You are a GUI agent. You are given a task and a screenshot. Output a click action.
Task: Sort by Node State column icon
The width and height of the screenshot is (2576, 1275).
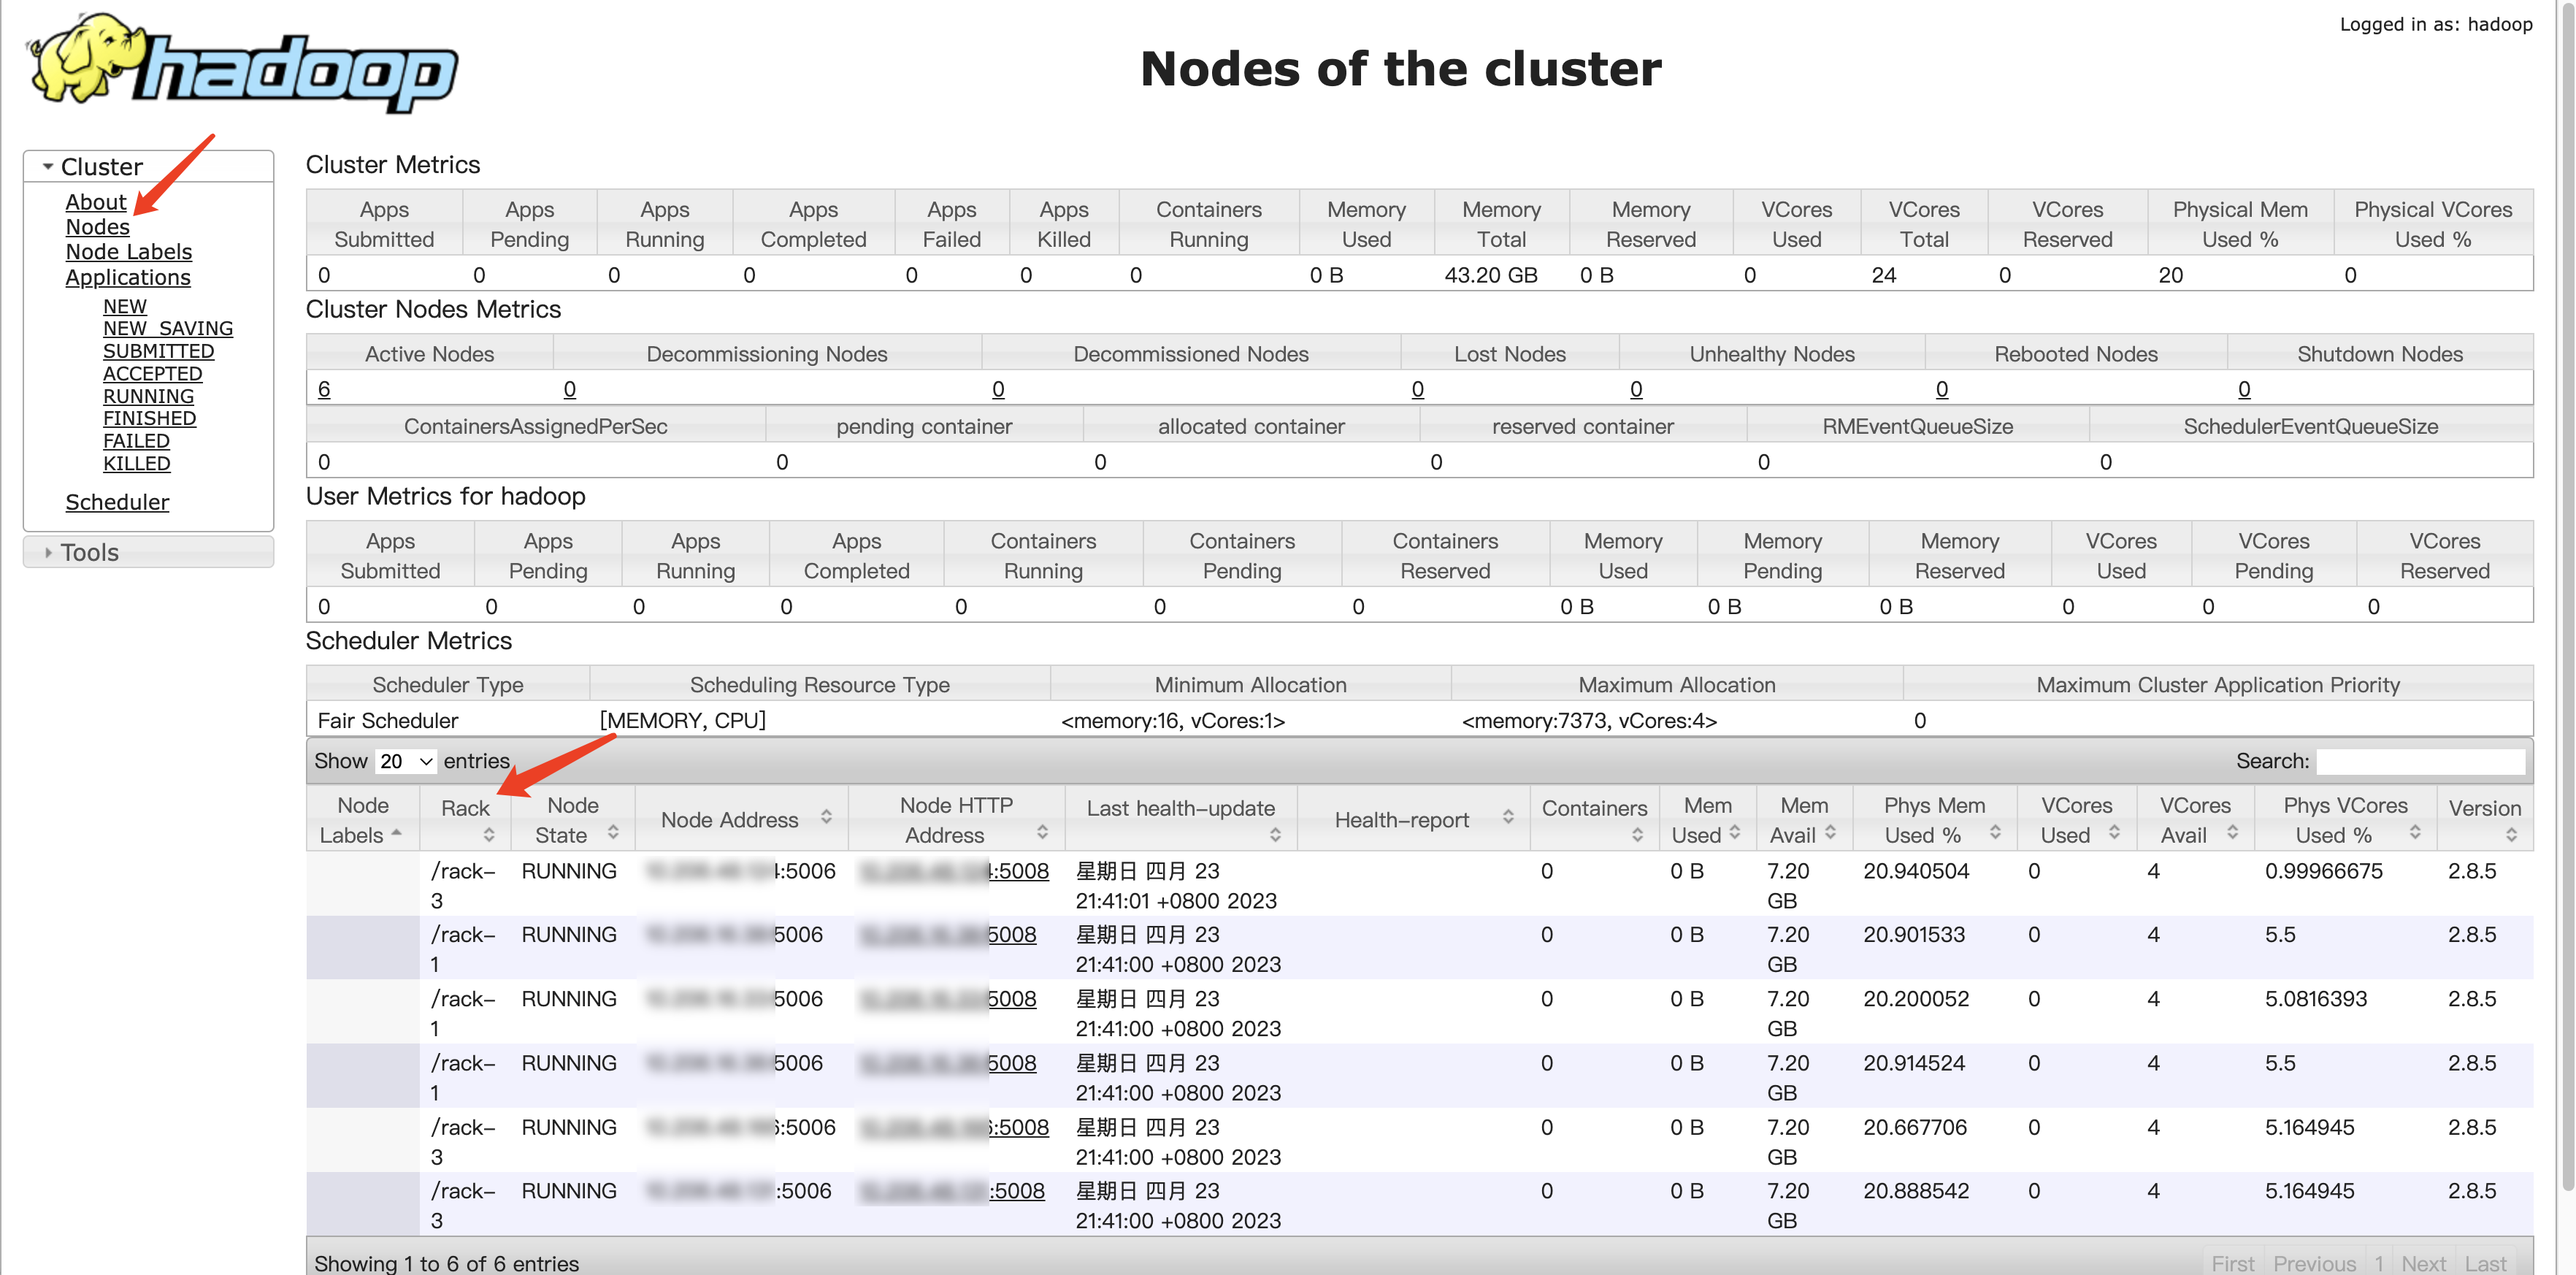[x=612, y=831]
